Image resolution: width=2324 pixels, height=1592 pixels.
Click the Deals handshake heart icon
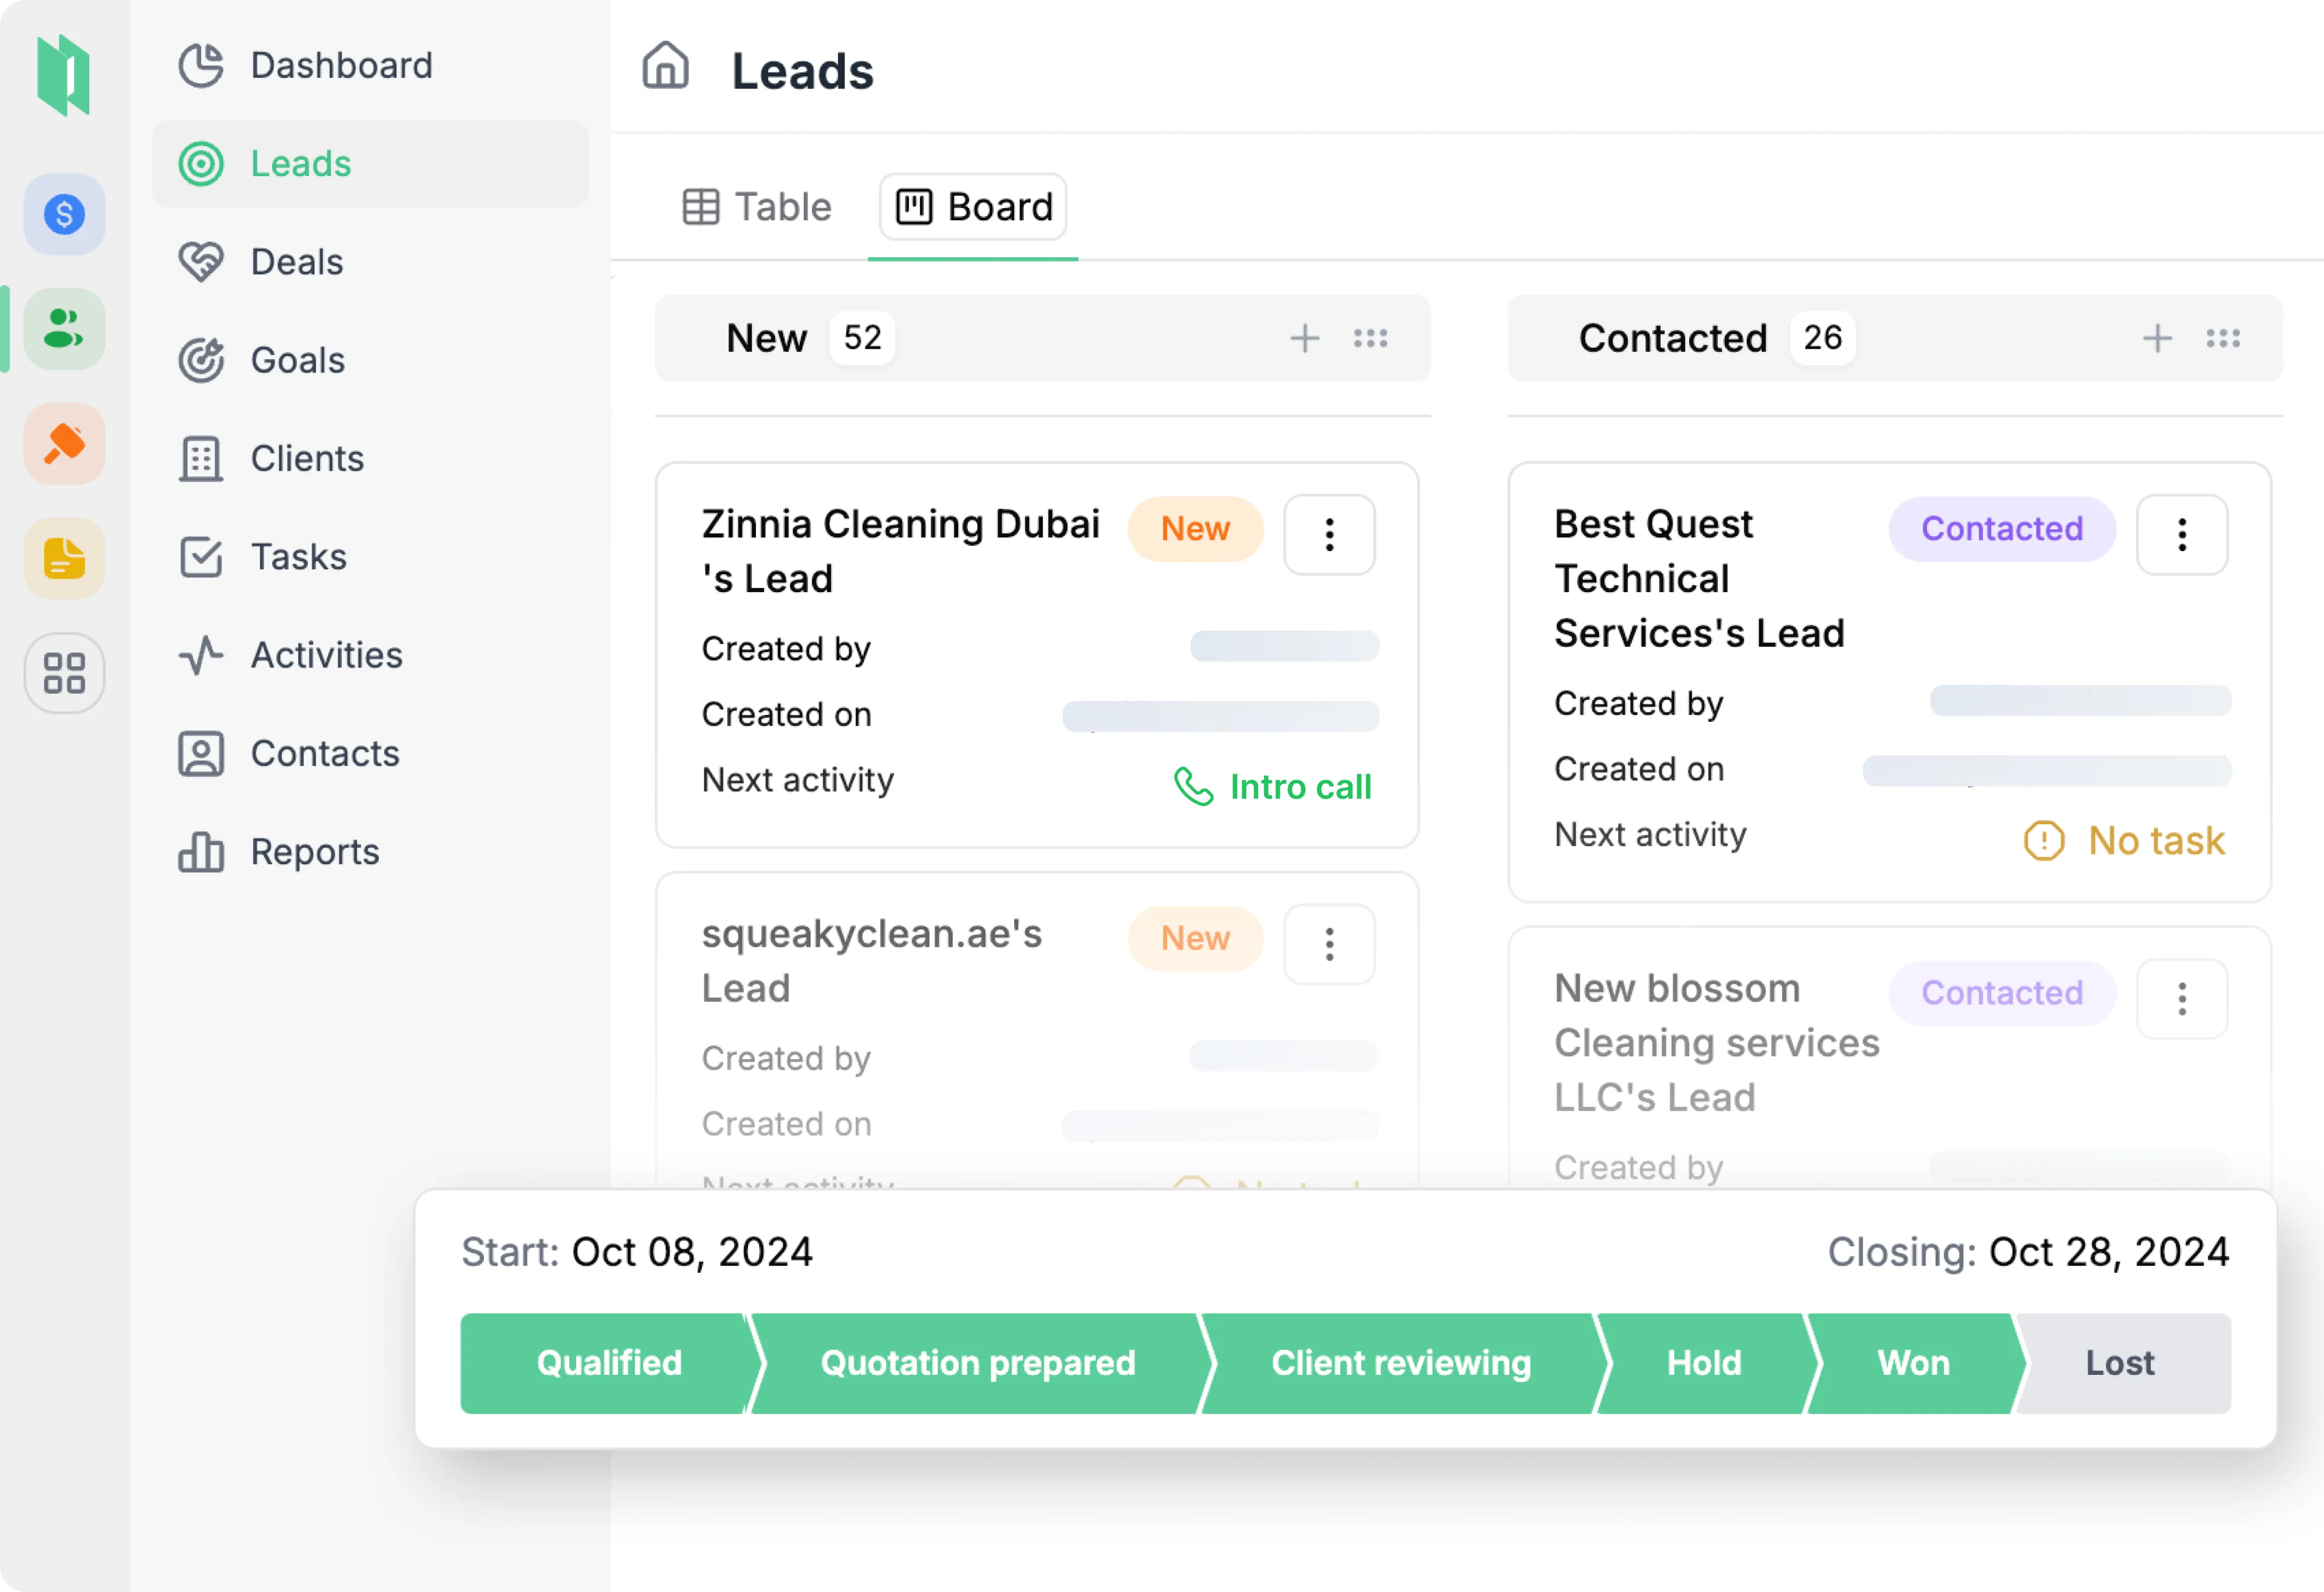pos(201,262)
